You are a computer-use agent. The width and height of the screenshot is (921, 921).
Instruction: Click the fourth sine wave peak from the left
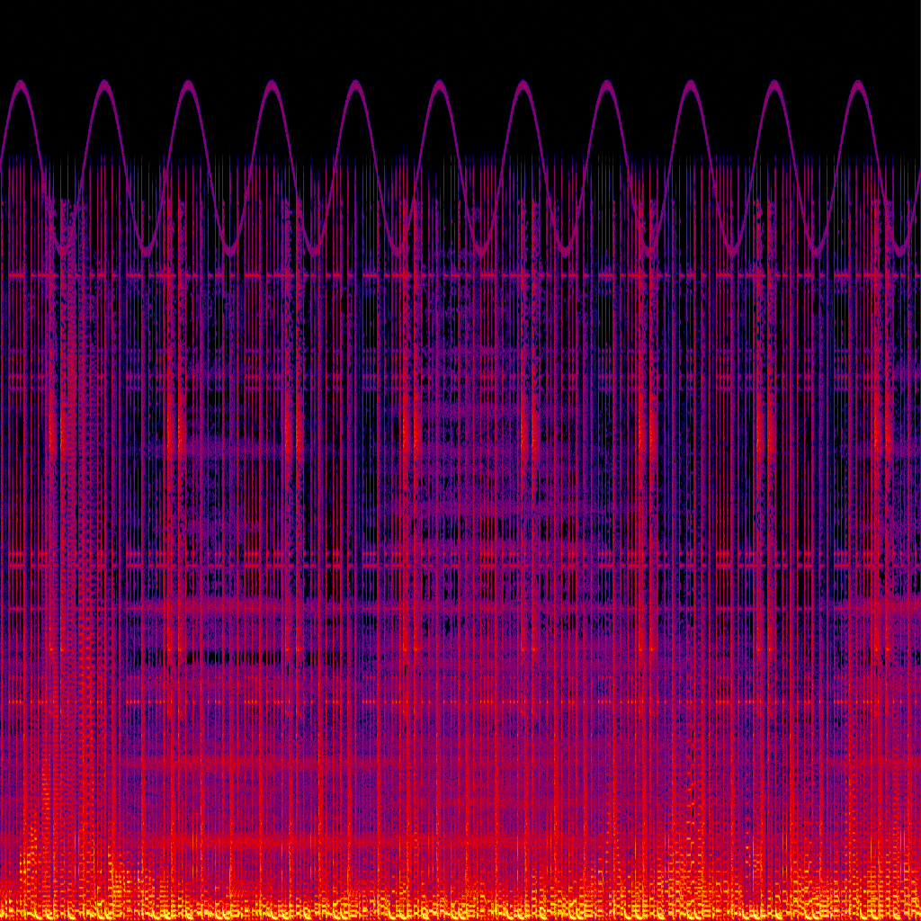click(x=272, y=85)
